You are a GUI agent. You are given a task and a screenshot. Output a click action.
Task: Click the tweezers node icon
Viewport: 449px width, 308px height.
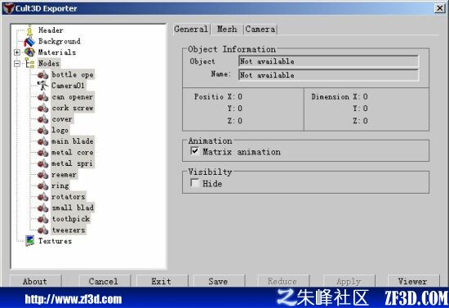point(43,230)
